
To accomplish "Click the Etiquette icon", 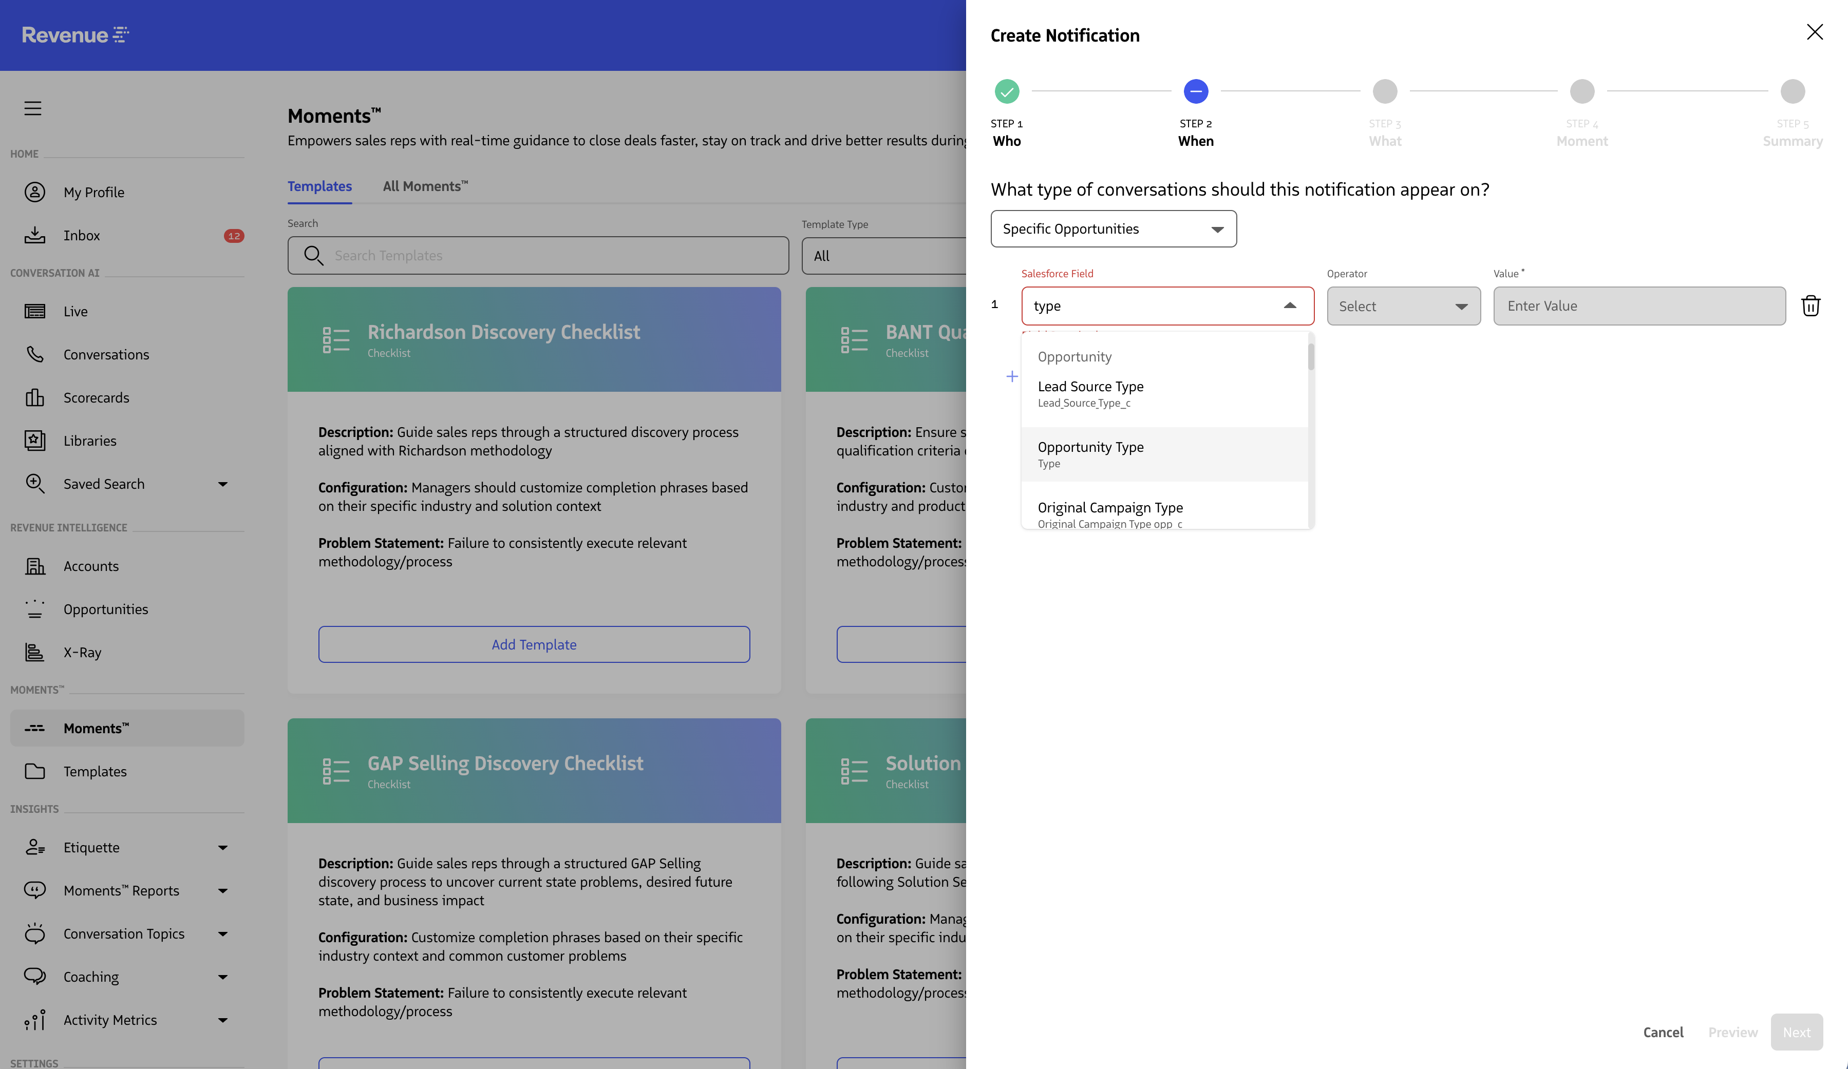I will [34, 848].
